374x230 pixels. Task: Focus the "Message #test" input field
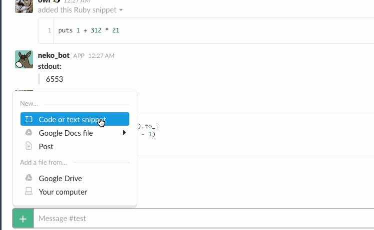pyautogui.click(x=200, y=219)
